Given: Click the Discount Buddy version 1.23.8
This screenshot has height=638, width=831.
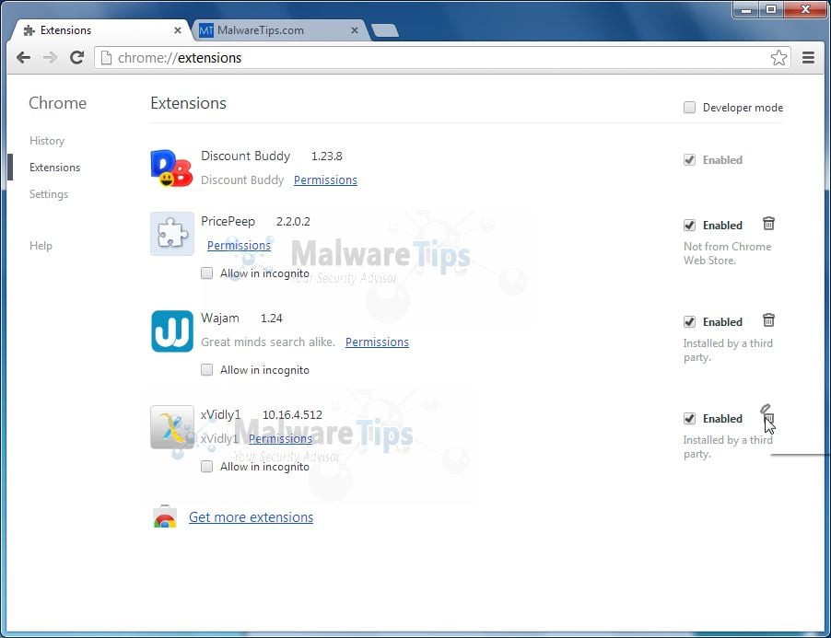Looking at the screenshot, I should pyautogui.click(x=326, y=157).
